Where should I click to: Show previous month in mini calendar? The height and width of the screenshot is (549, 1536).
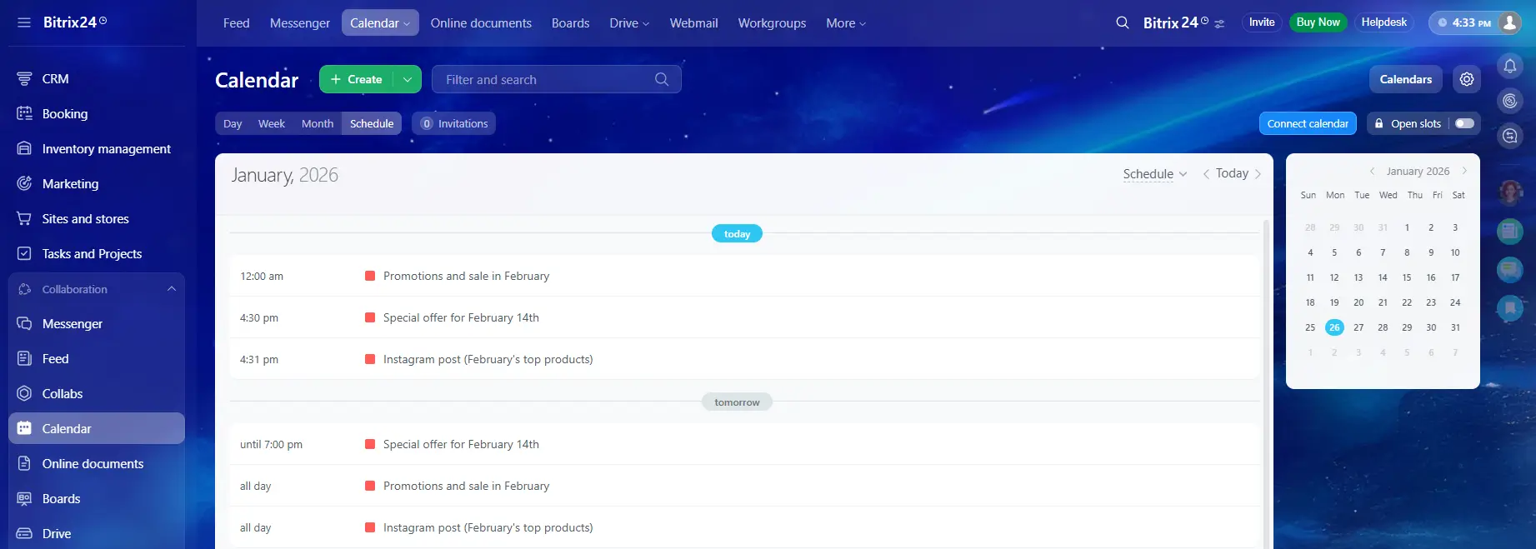[x=1372, y=171]
